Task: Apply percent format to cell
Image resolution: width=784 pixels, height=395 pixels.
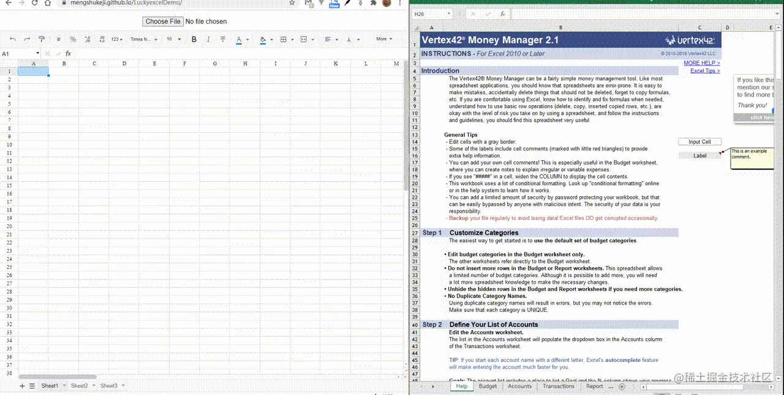Action: tap(73, 39)
